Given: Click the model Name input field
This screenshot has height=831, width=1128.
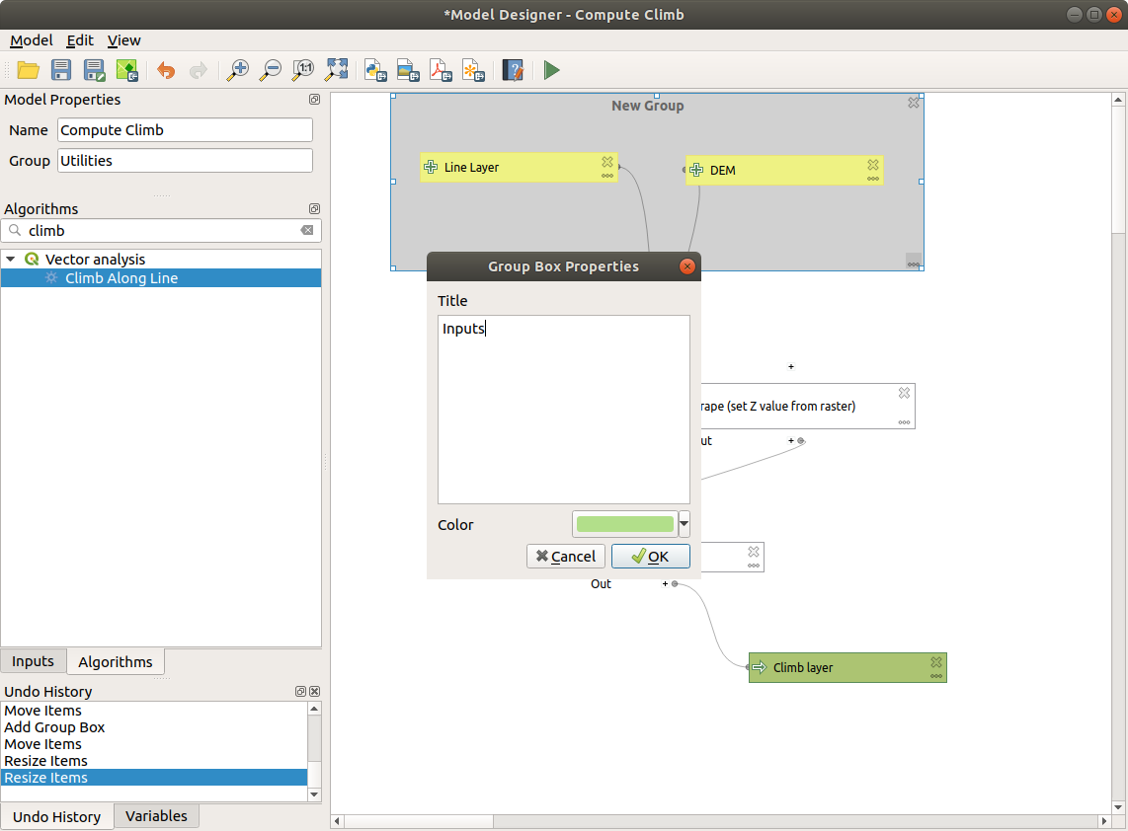Looking at the screenshot, I should 185,130.
